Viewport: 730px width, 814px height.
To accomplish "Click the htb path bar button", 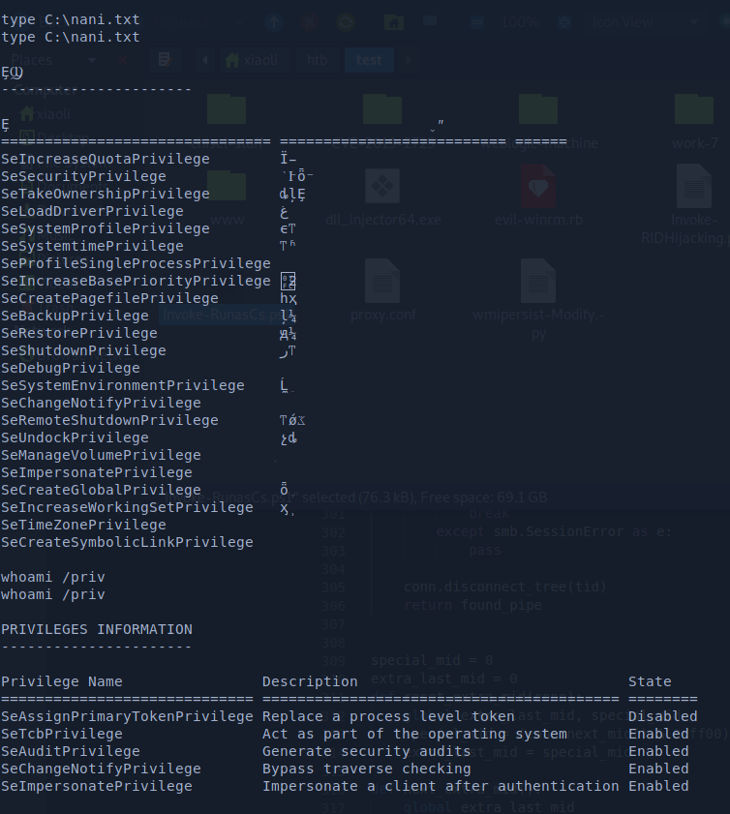I will [317, 60].
